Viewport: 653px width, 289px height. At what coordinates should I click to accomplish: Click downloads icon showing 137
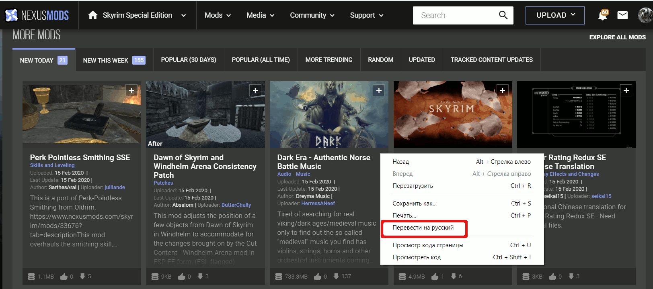click(x=336, y=276)
